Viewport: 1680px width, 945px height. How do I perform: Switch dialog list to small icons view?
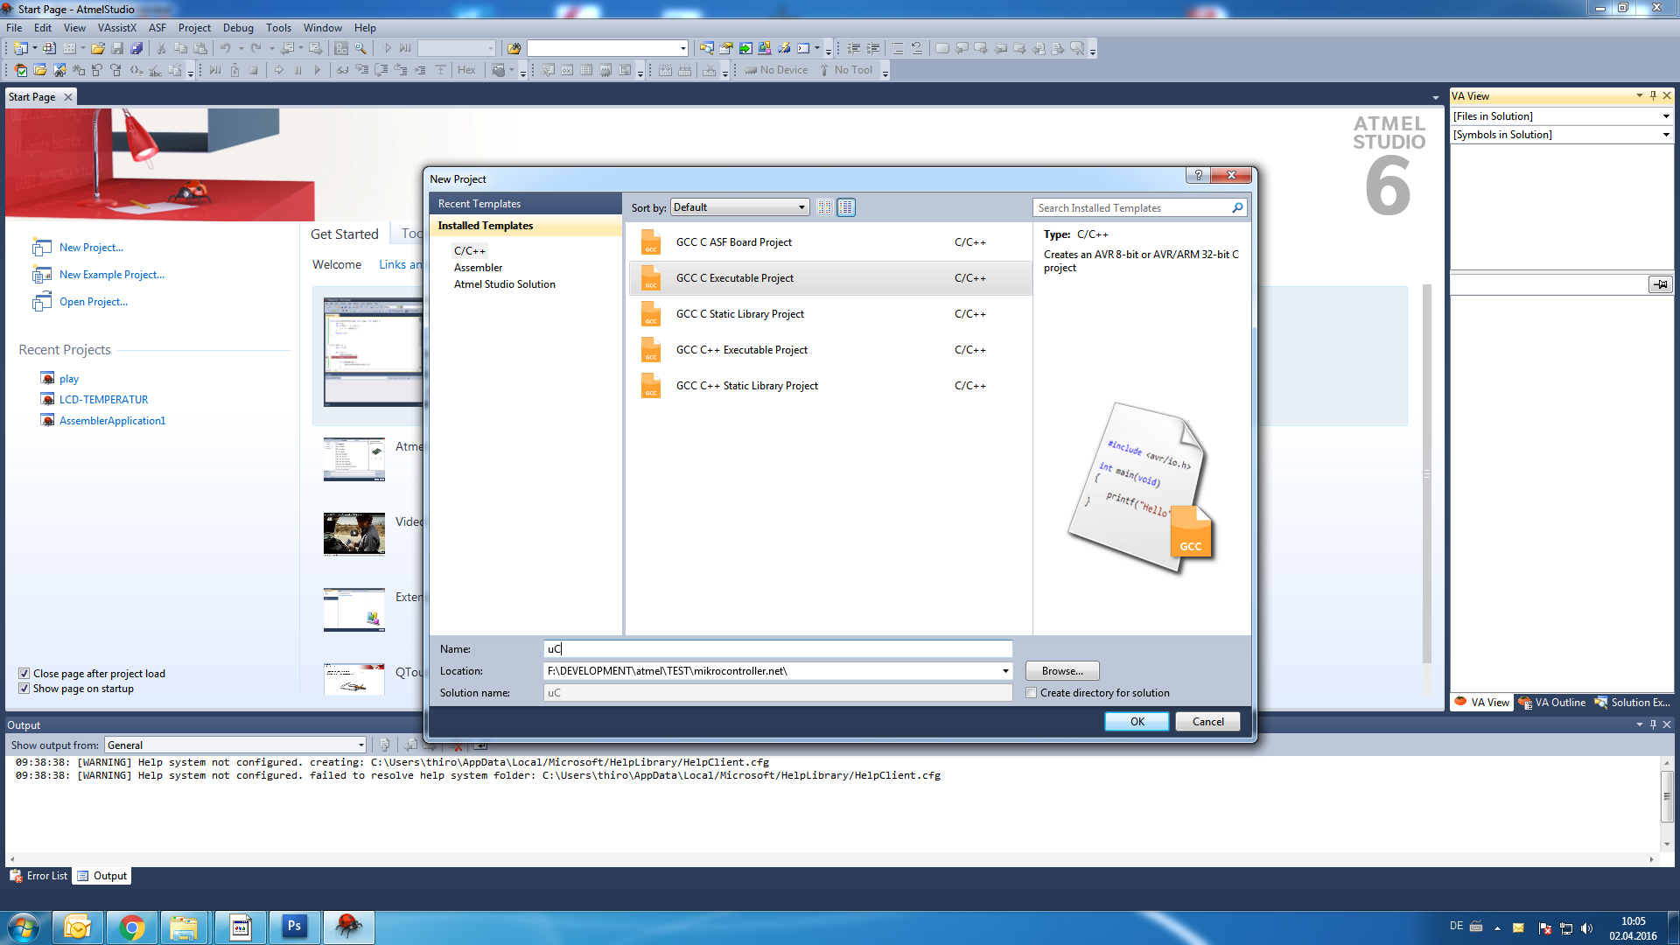pos(824,207)
